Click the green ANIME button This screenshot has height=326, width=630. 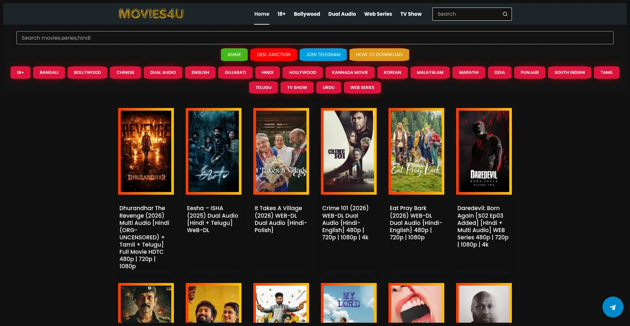234,54
